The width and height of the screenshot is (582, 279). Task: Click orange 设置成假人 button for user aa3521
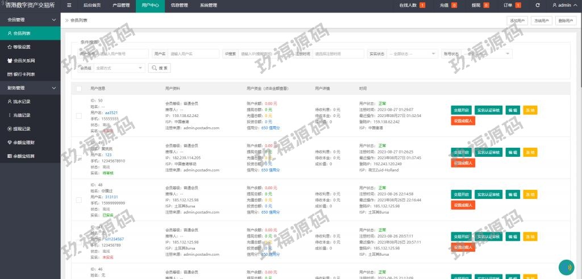(x=463, y=121)
